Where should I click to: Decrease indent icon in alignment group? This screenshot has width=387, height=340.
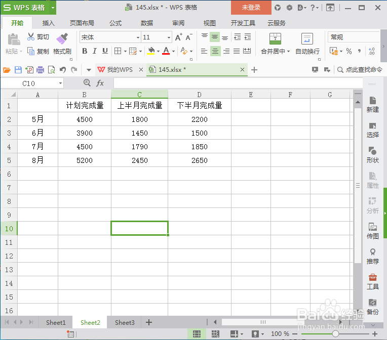(237, 37)
